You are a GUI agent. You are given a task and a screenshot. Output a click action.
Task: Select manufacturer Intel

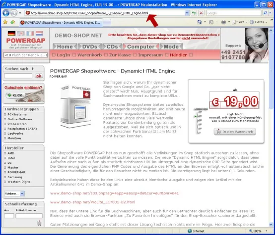point(11,158)
